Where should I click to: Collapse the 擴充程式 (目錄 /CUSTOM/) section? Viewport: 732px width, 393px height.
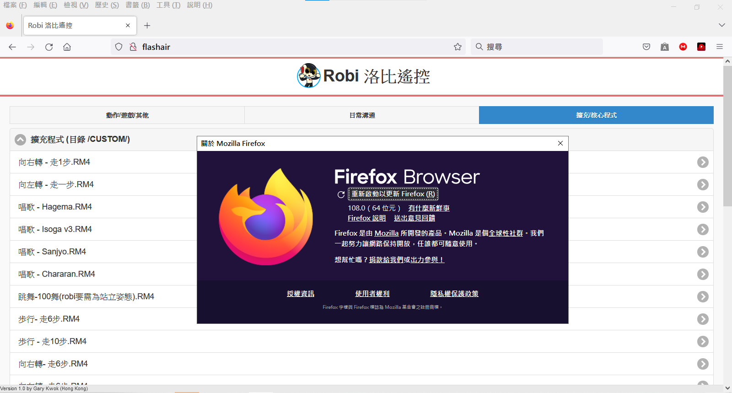(20, 140)
